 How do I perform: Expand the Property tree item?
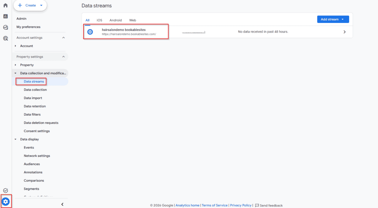pyautogui.click(x=16, y=65)
